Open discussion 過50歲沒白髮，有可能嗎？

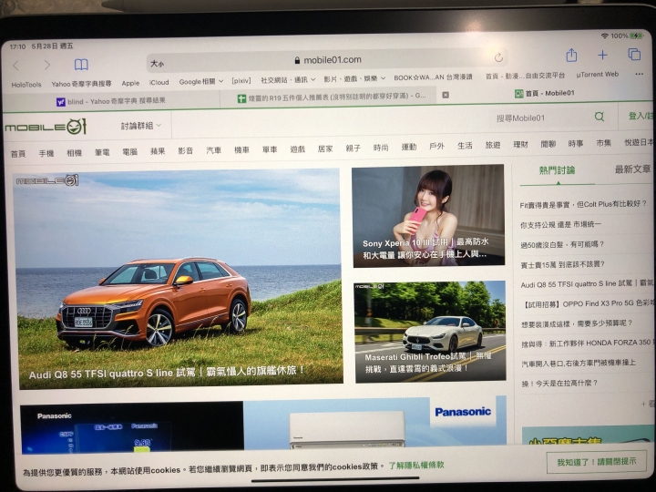click(x=562, y=244)
